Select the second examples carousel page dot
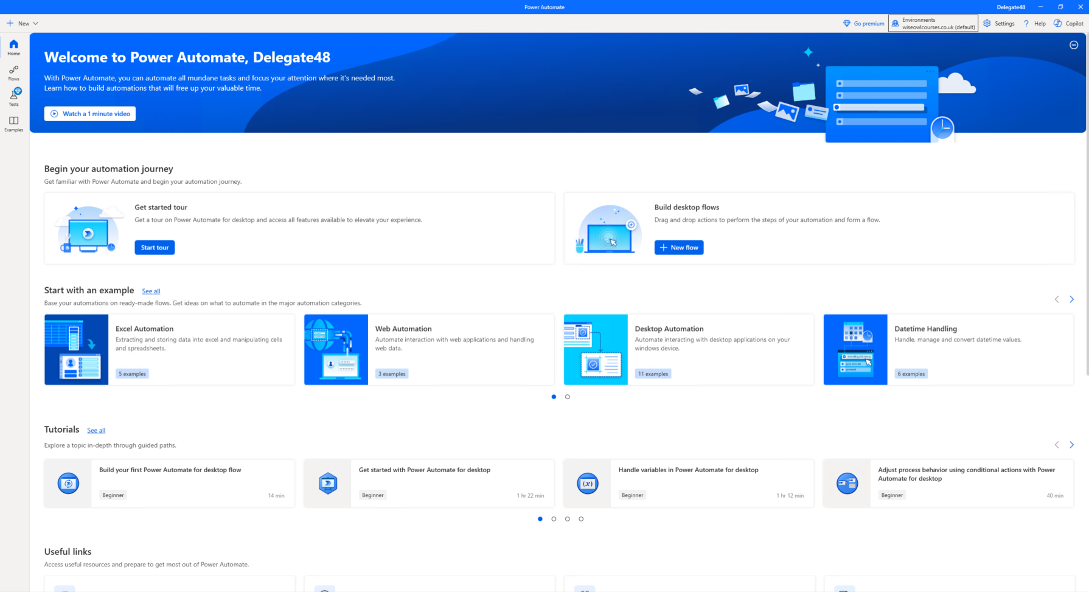1089x592 pixels. point(568,397)
